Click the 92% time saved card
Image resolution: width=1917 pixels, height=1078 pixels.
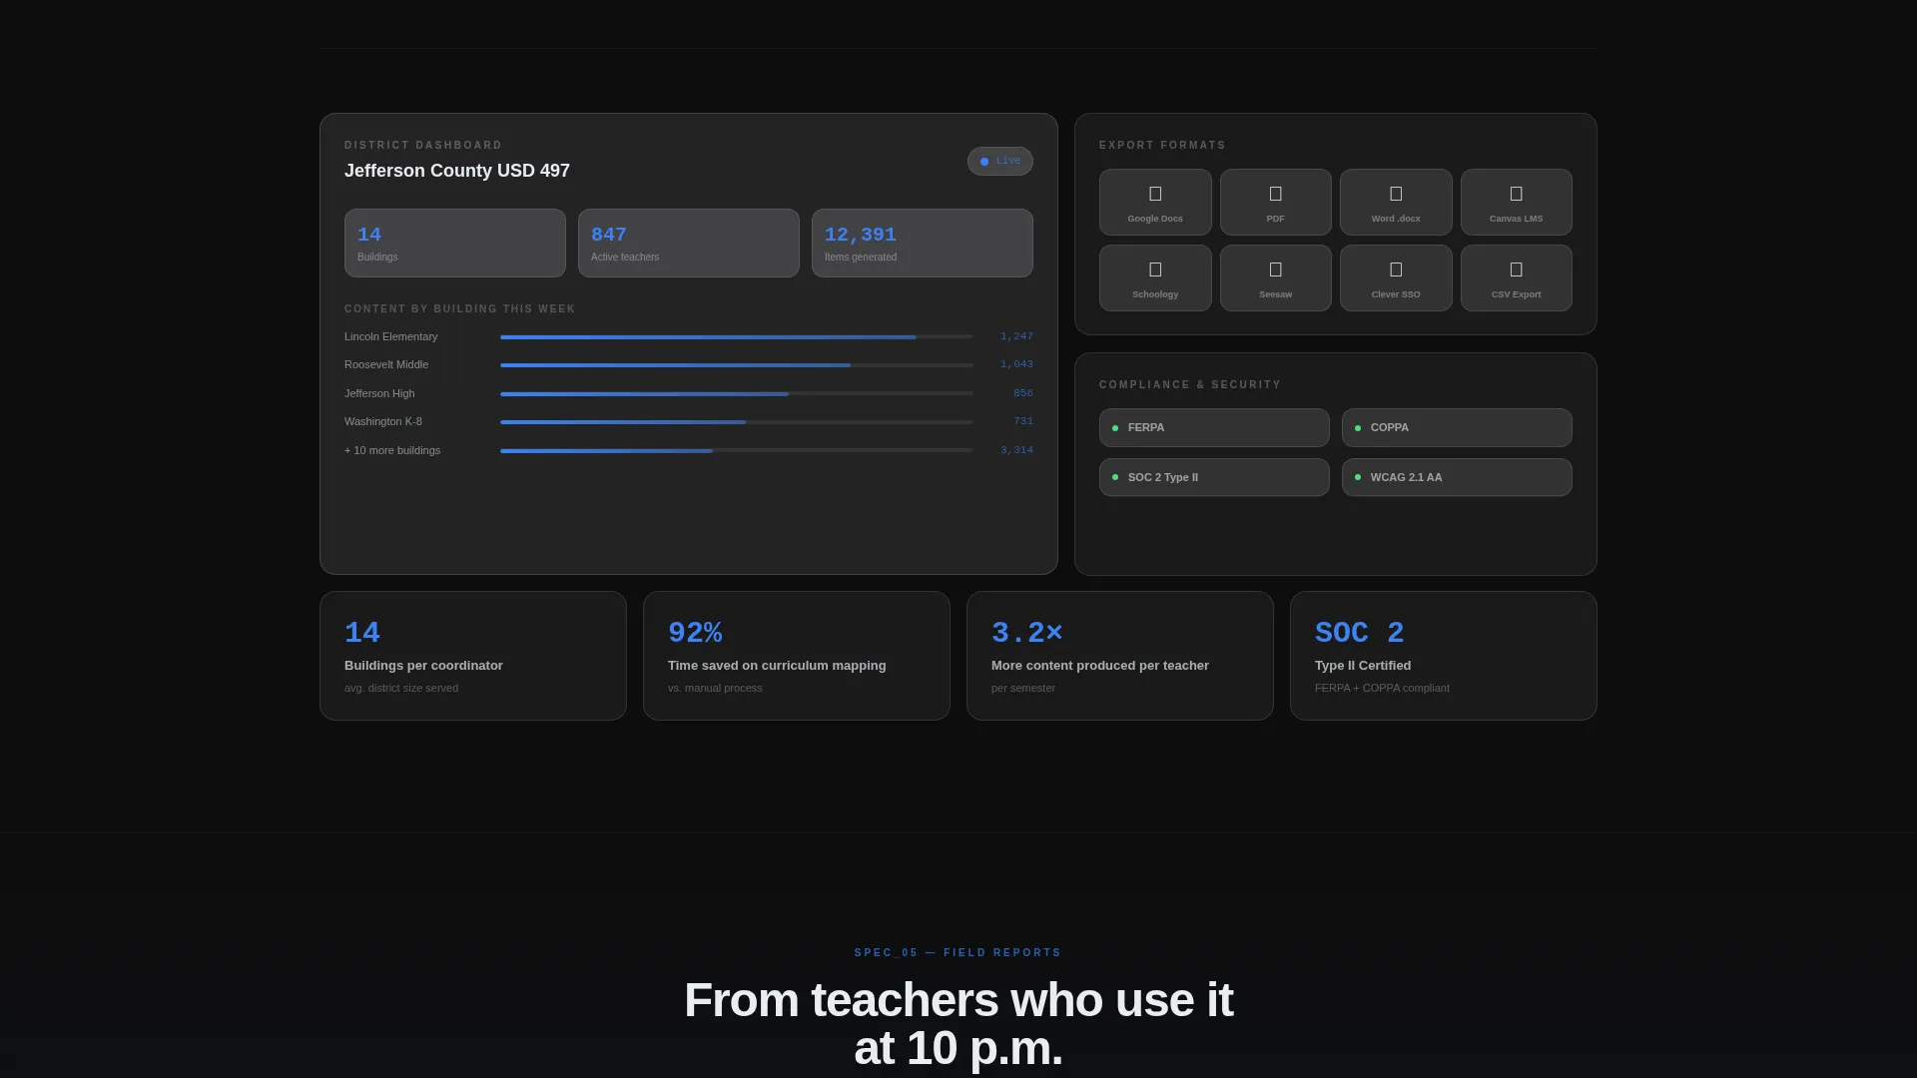797,656
